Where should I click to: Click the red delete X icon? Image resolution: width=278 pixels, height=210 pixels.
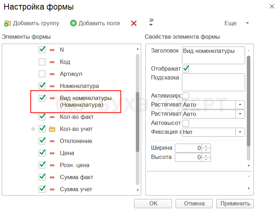(134, 23)
